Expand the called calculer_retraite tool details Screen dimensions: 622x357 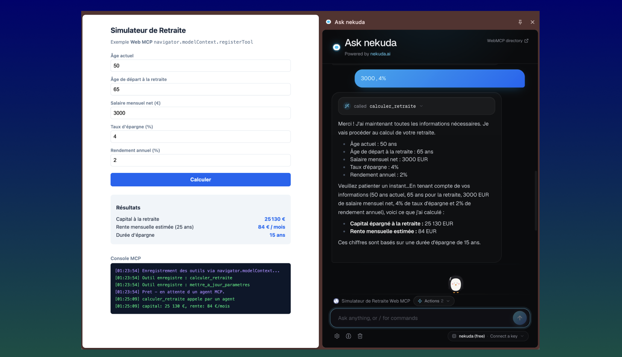coord(416,106)
